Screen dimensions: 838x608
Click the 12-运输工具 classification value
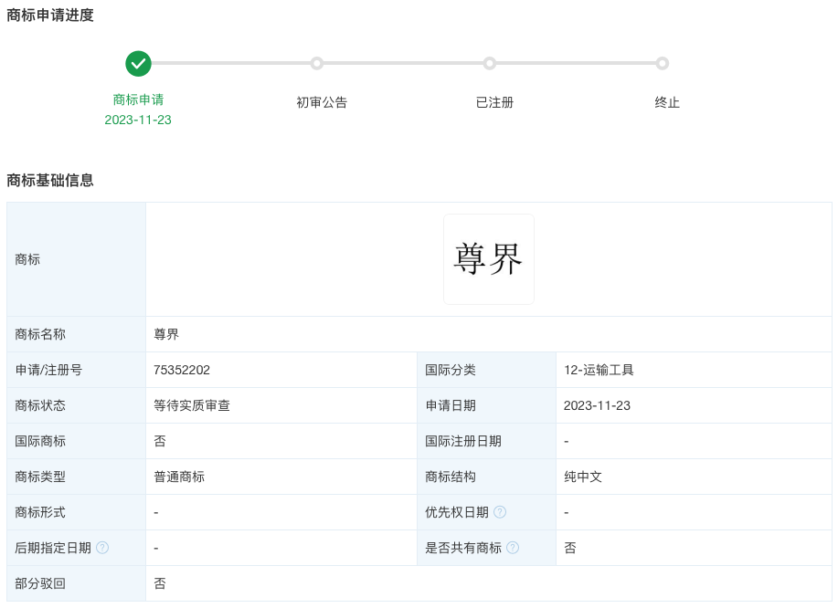[x=599, y=370]
